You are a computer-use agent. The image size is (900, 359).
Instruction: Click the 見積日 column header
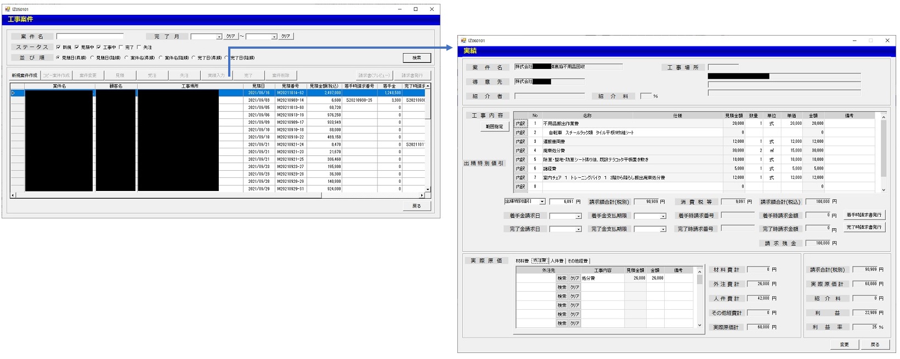(x=259, y=86)
